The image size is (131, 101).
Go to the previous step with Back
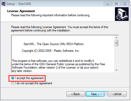76,94
